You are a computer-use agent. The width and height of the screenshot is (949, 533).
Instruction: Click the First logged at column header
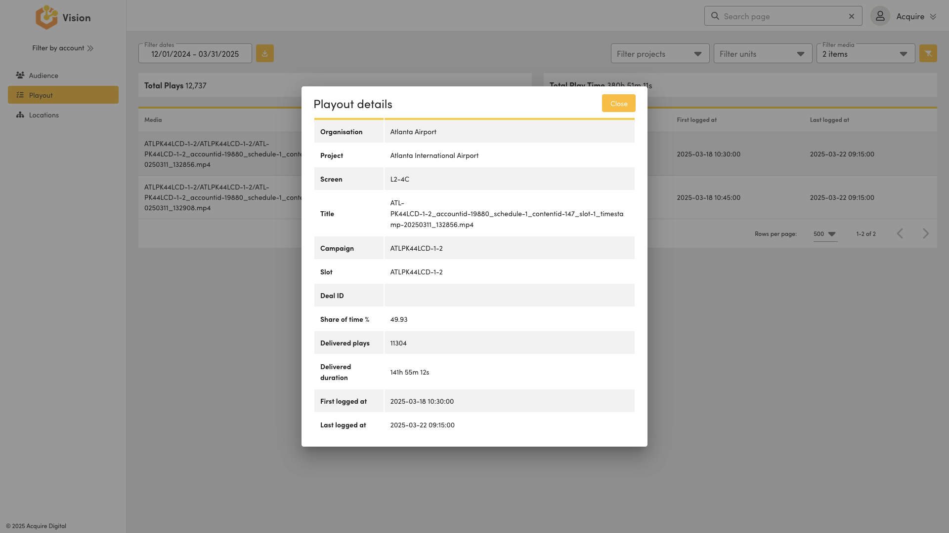pyautogui.click(x=696, y=120)
